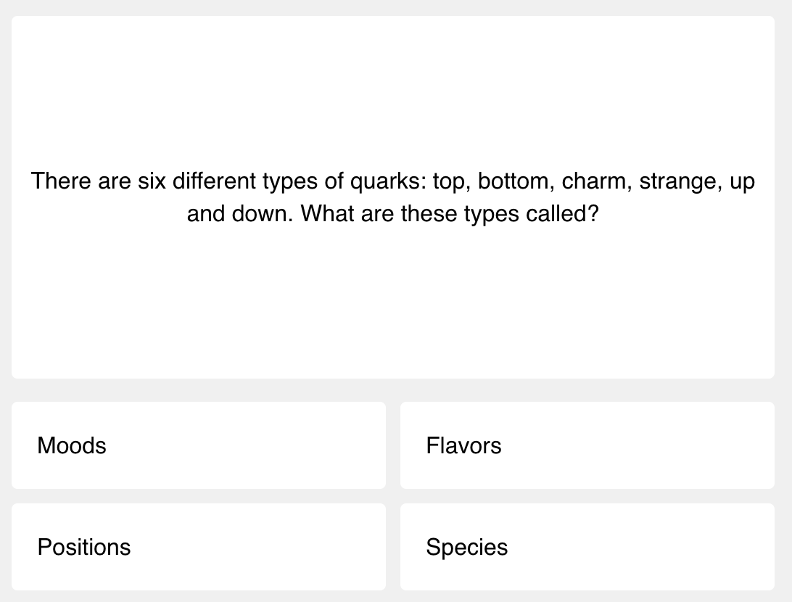Click the Species answer option
The image size is (792, 602).
pyautogui.click(x=587, y=547)
